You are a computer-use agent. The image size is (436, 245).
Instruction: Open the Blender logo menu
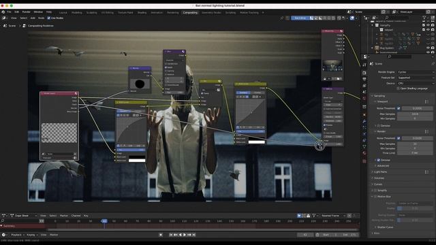[3, 12]
